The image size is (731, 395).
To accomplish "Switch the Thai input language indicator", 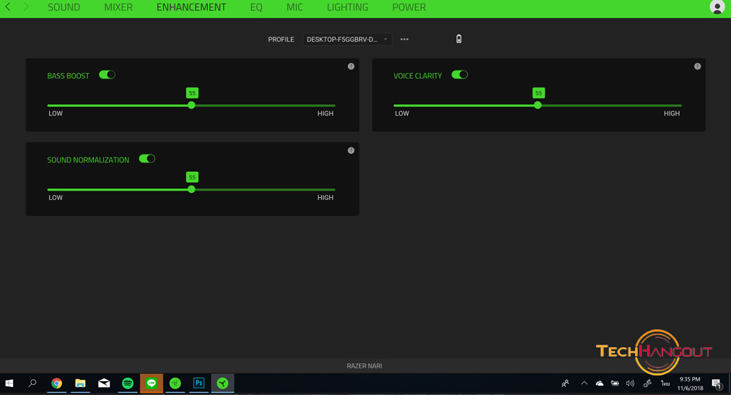I will pyautogui.click(x=665, y=383).
